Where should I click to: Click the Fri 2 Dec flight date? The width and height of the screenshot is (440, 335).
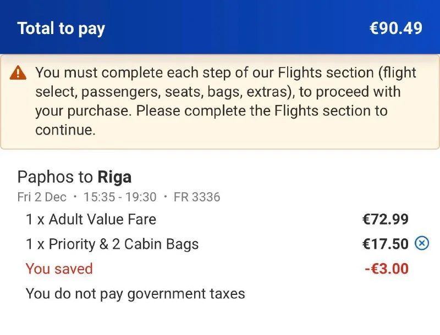(42, 197)
